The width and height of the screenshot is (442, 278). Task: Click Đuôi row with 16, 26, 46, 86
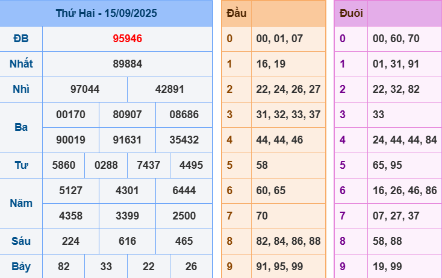[x=404, y=191]
